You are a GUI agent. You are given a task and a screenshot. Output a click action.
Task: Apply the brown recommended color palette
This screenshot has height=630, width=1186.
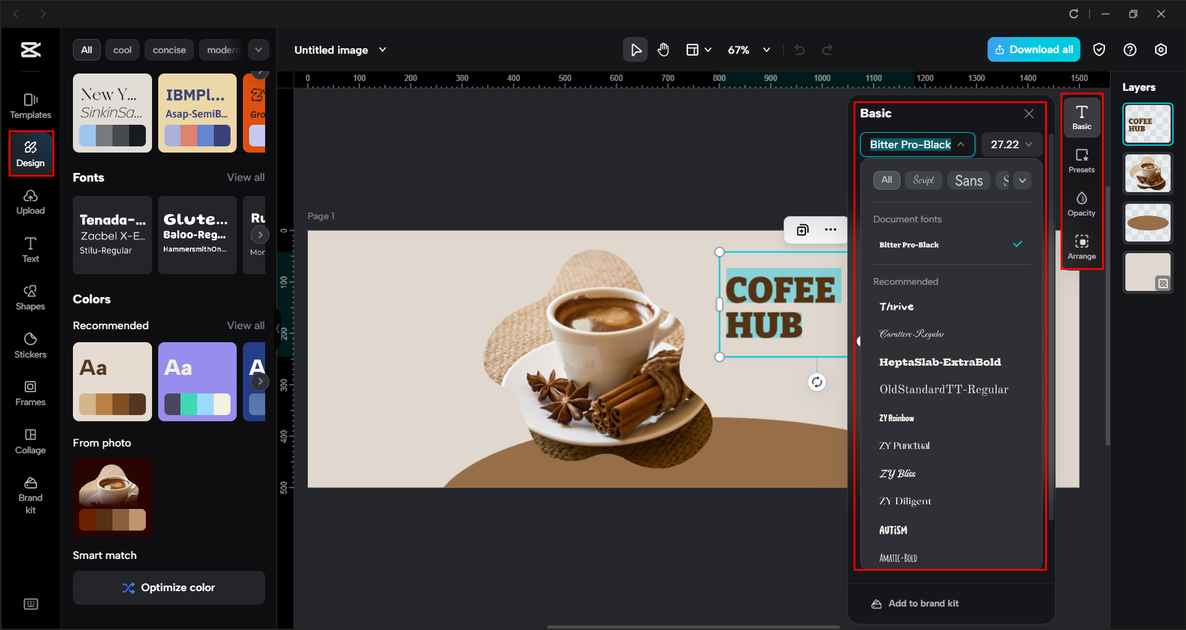(112, 382)
